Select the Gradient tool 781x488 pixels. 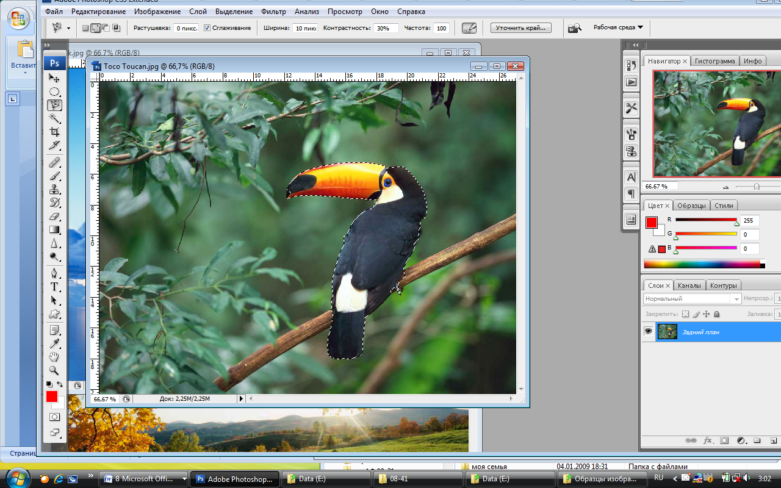click(54, 230)
